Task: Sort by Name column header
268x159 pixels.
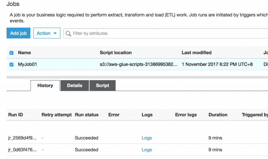Action: (24, 53)
